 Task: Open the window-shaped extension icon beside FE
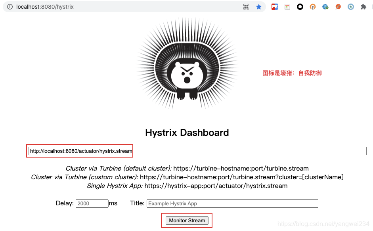287,7
